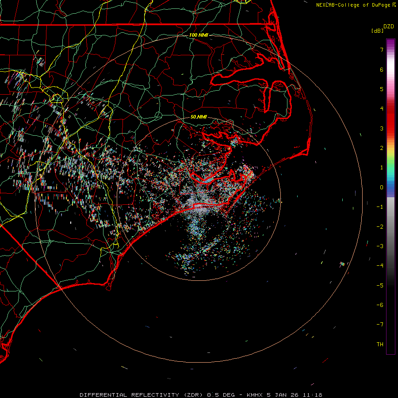Select the 50 NMI range ring label

[x=199, y=117]
